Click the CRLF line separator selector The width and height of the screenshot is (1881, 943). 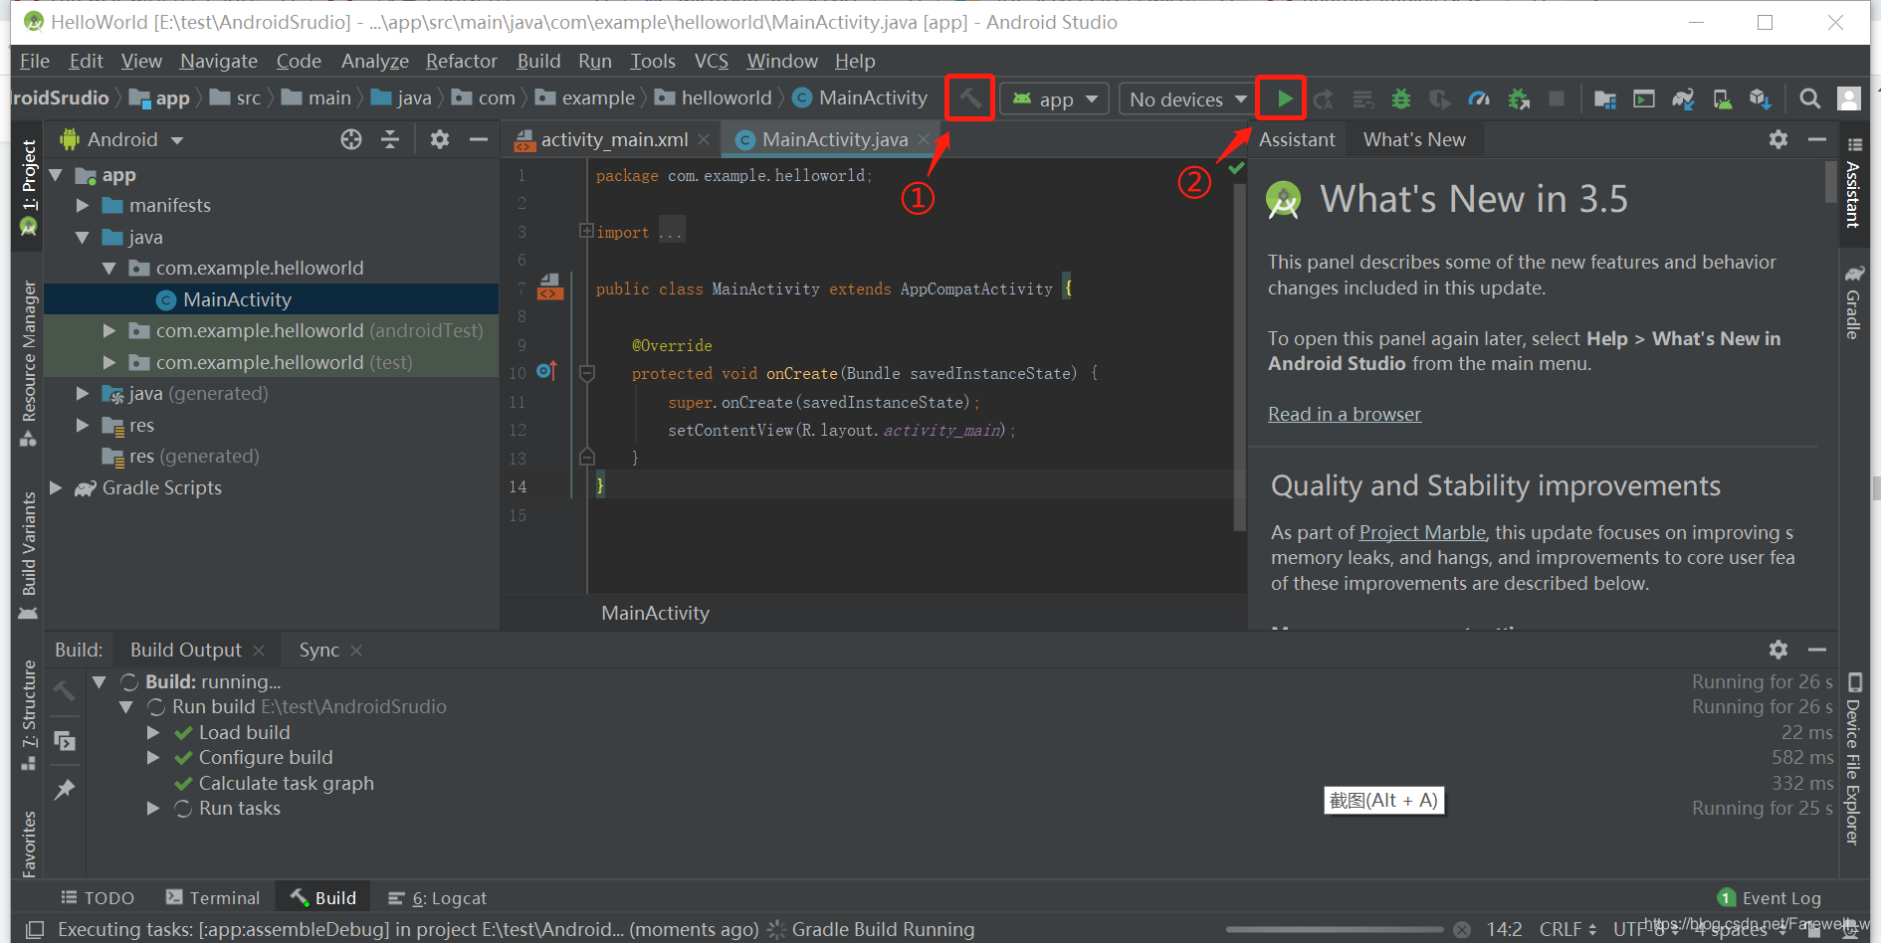tap(1567, 929)
